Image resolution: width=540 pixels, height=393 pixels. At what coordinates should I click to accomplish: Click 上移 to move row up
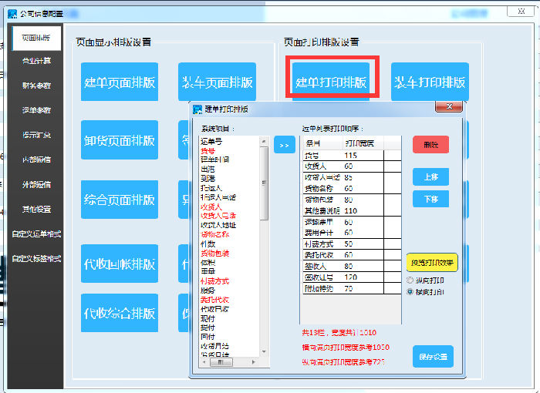point(430,176)
